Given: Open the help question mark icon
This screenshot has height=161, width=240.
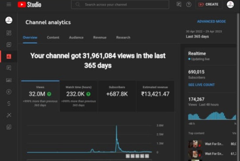Looking at the screenshot, I should (189, 5).
